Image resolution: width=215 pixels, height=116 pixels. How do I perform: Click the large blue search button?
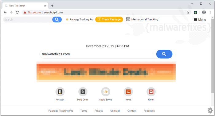tap(164, 54)
